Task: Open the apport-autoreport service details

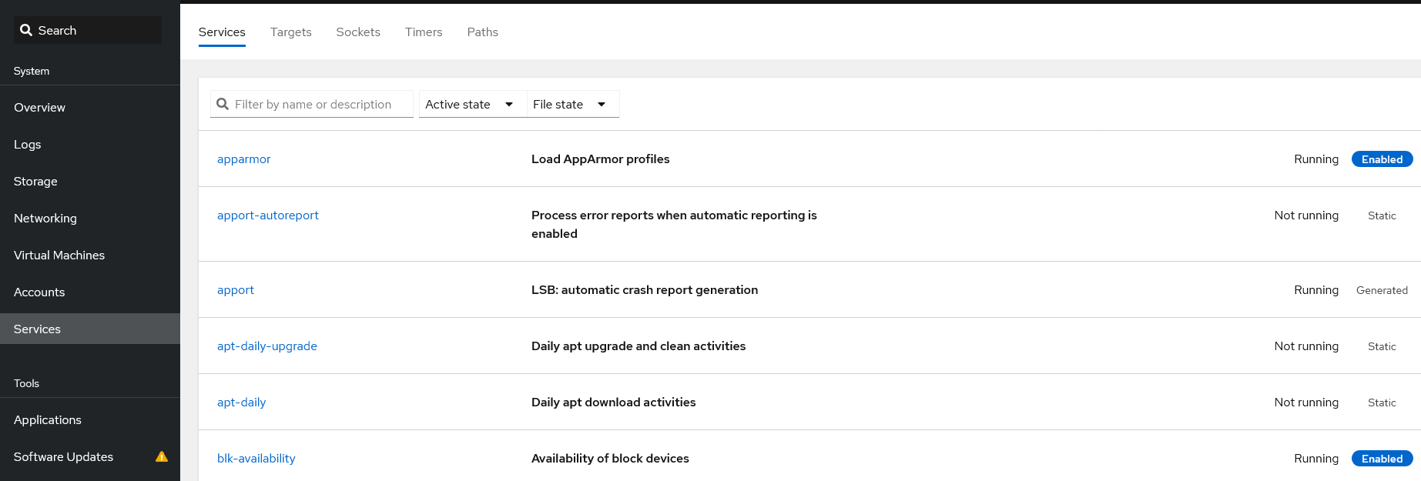Action: [268, 215]
